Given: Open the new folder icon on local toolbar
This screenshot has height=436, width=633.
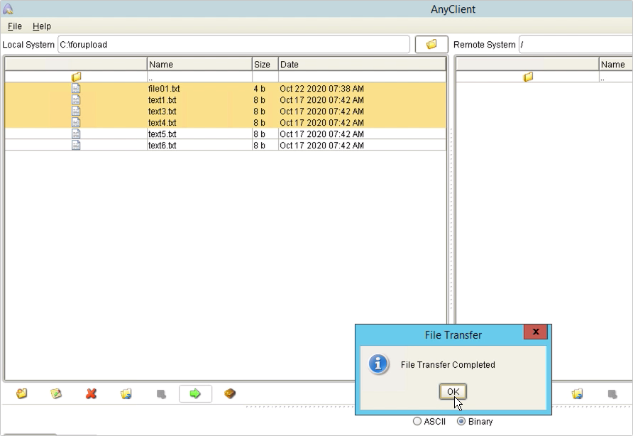Looking at the screenshot, I should [x=21, y=393].
